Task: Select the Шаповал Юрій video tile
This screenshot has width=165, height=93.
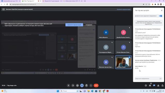Action: [x=123, y=62]
